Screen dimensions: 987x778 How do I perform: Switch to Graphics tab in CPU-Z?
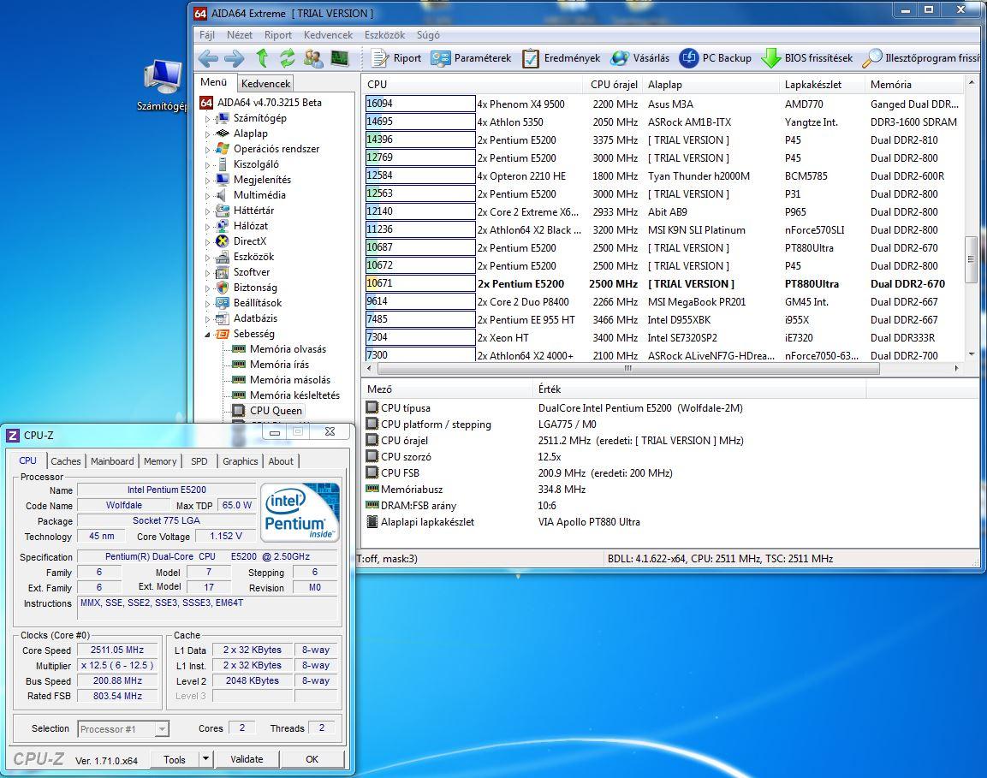click(240, 461)
